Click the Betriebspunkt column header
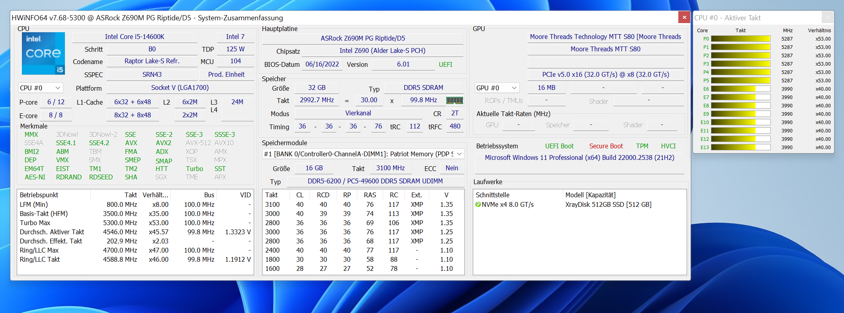The width and height of the screenshot is (844, 313). [54, 195]
